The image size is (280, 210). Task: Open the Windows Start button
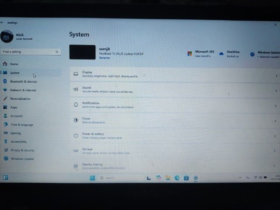click(92, 178)
